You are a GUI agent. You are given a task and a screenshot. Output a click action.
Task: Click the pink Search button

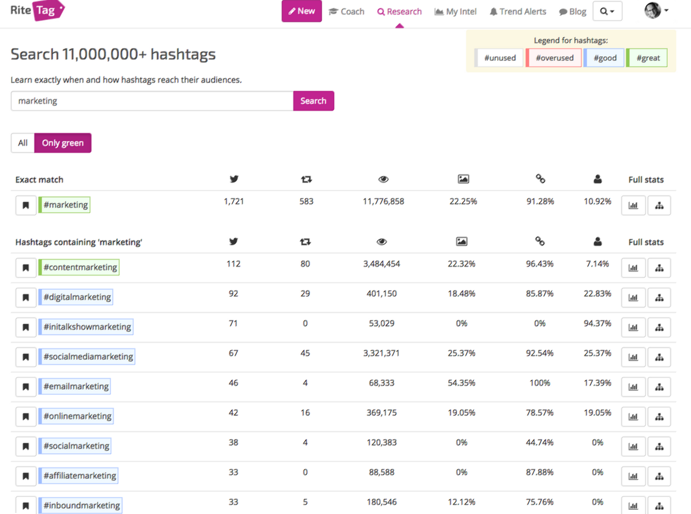tap(313, 101)
